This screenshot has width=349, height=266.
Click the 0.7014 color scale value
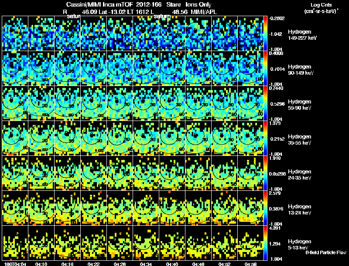pos(277,69)
